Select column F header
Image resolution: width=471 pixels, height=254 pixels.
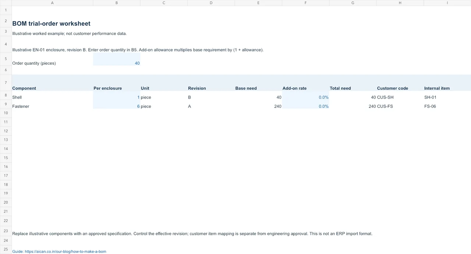click(305, 3)
